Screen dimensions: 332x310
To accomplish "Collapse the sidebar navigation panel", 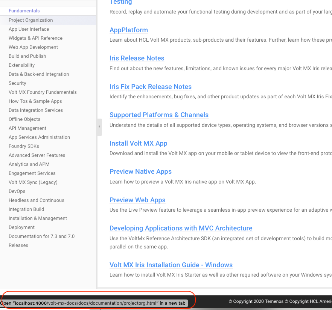I will click(99, 127).
